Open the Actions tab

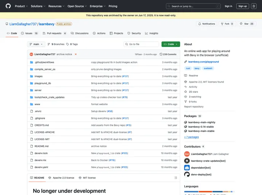click(99, 34)
